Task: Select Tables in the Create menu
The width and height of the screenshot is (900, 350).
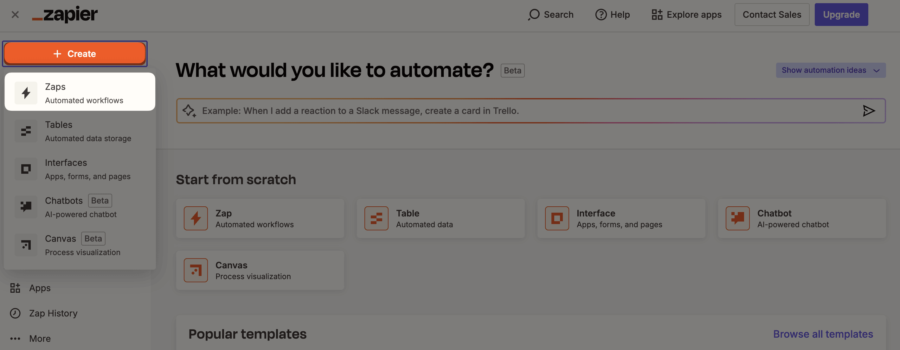Action: click(80, 131)
